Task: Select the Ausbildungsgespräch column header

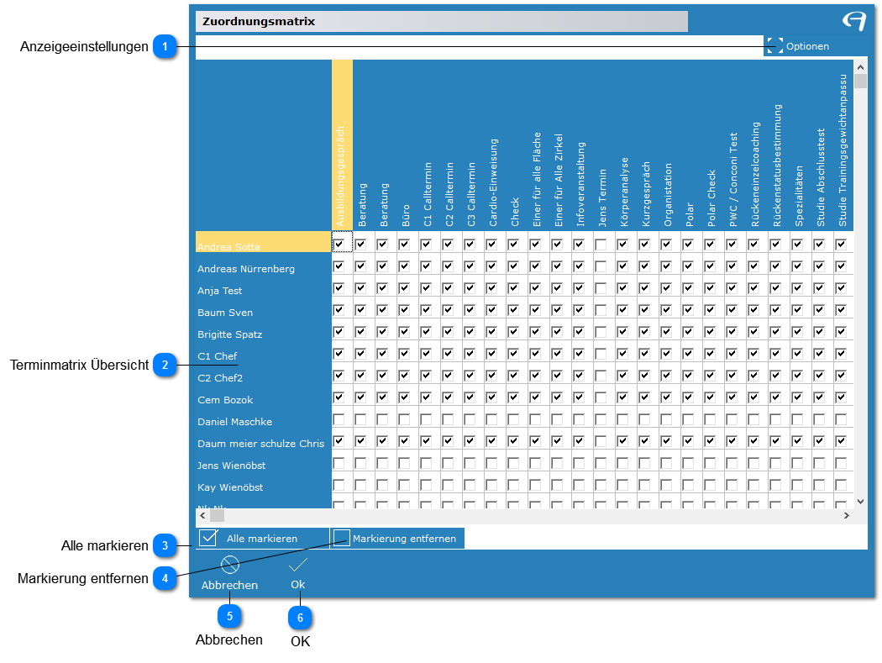Action: point(342,145)
